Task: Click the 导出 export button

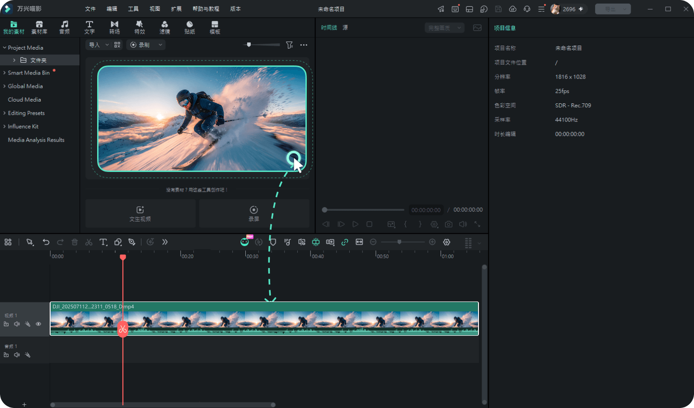Action: pyautogui.click(x=613, y=9)
